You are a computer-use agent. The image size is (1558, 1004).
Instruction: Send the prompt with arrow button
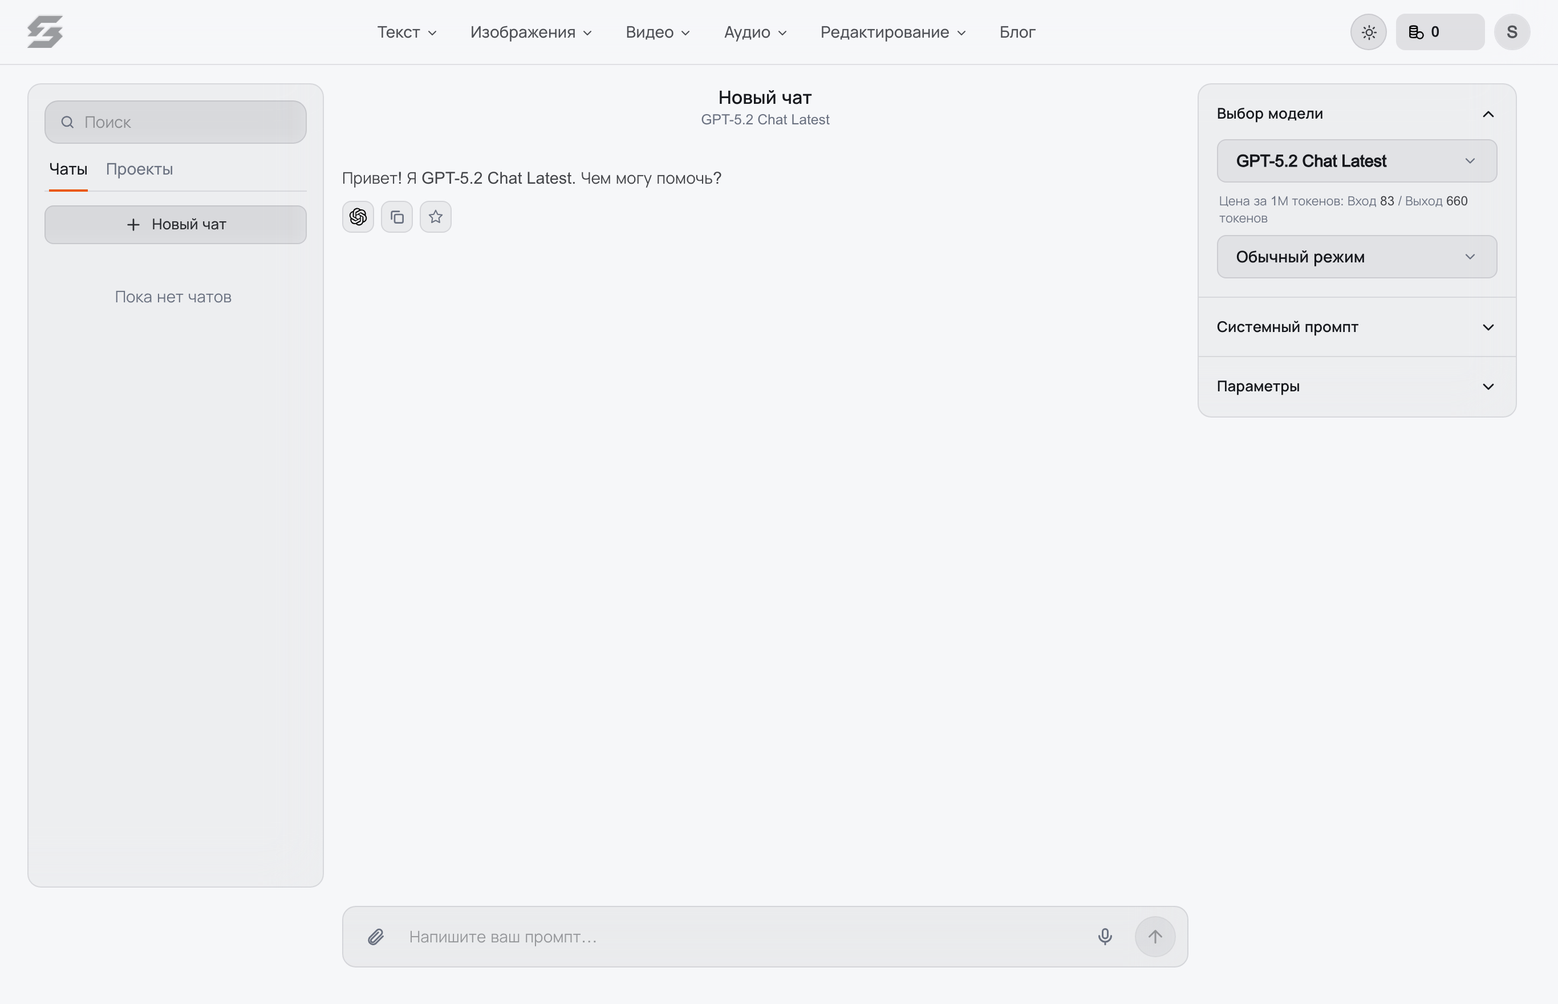1155,937
